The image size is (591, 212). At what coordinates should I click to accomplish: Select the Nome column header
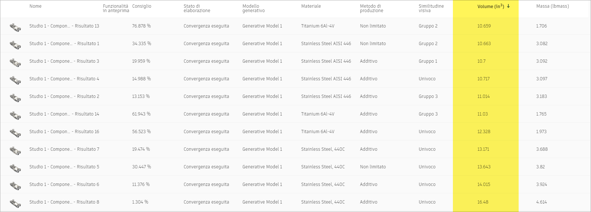[x=36, y=6]
